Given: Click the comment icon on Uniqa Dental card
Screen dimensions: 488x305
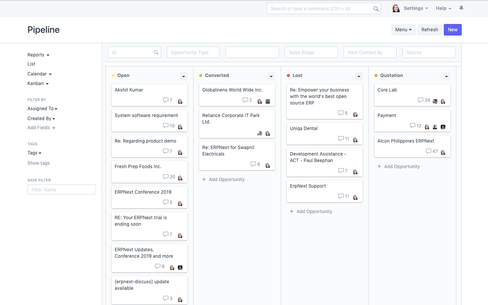Looking at the screenshot, I should coord(341,139).
